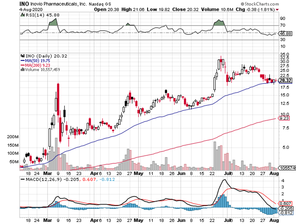Screen dimensions: 296x224
Task: Click the Jun label on the price chart date axis
Action: (181, 173)
